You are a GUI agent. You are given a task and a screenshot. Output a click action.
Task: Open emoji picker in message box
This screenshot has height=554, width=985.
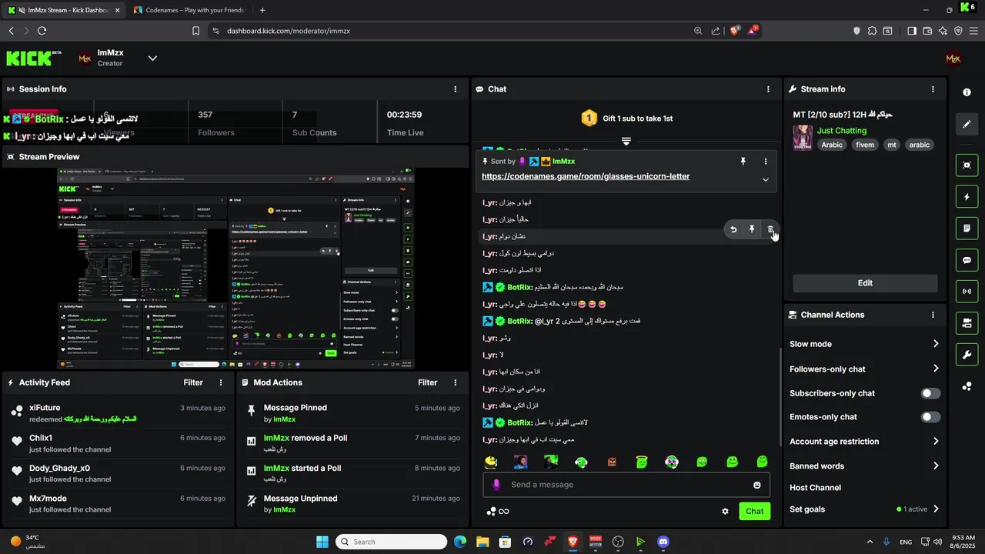(x=757, y=485)
